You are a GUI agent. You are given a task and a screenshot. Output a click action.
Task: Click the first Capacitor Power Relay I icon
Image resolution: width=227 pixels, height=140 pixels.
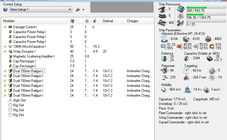pyautogui.click(x=10, y=32)
